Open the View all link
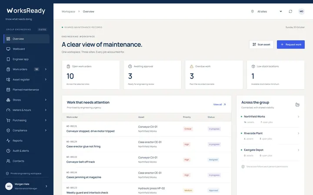Screen dimensions: 313x195 220,104
